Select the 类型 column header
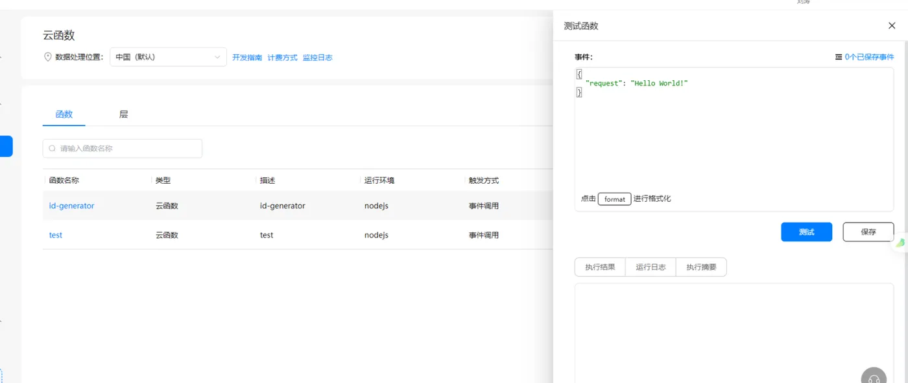908x383 pixels. [x=163, y=181]
